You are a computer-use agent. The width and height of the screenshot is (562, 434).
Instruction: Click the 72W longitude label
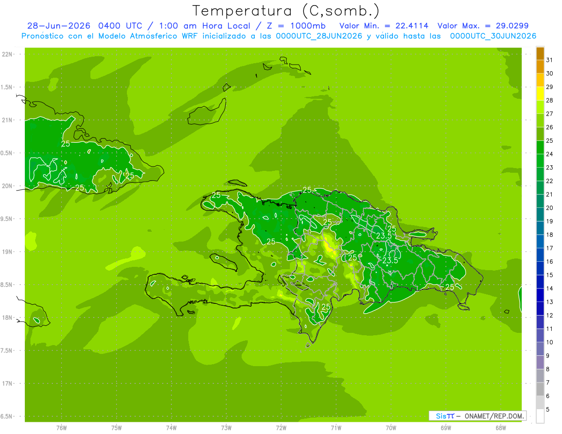click(281, 427)
